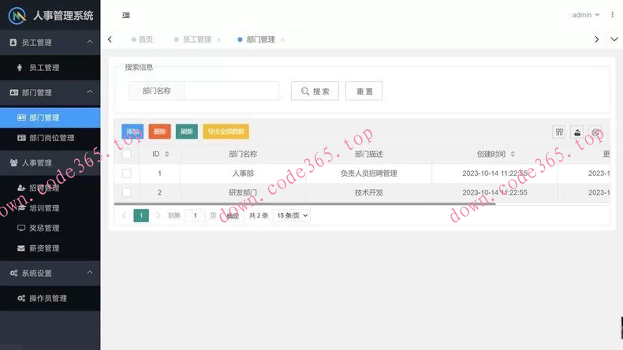623x350 pixels.
Task: Close the 部门管理 tab
Action: (x=282, y=39)
